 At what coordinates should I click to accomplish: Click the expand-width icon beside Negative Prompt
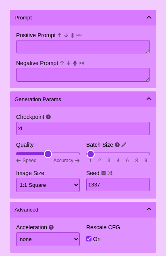point(81,63)
